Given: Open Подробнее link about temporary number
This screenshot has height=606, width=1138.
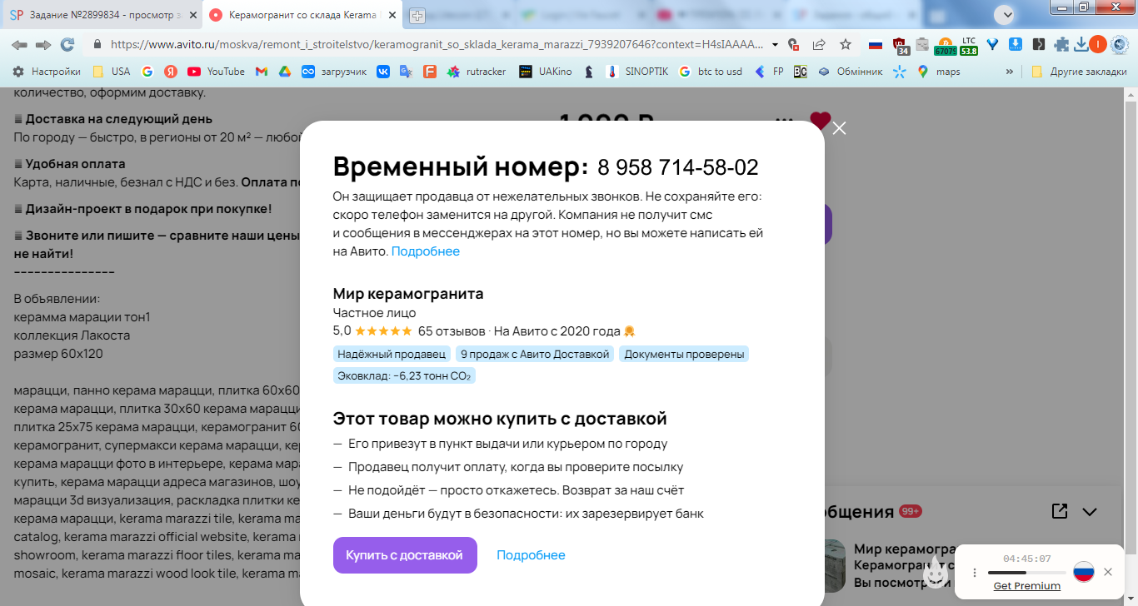Looking at the screenshot, I should coord(426,251).
